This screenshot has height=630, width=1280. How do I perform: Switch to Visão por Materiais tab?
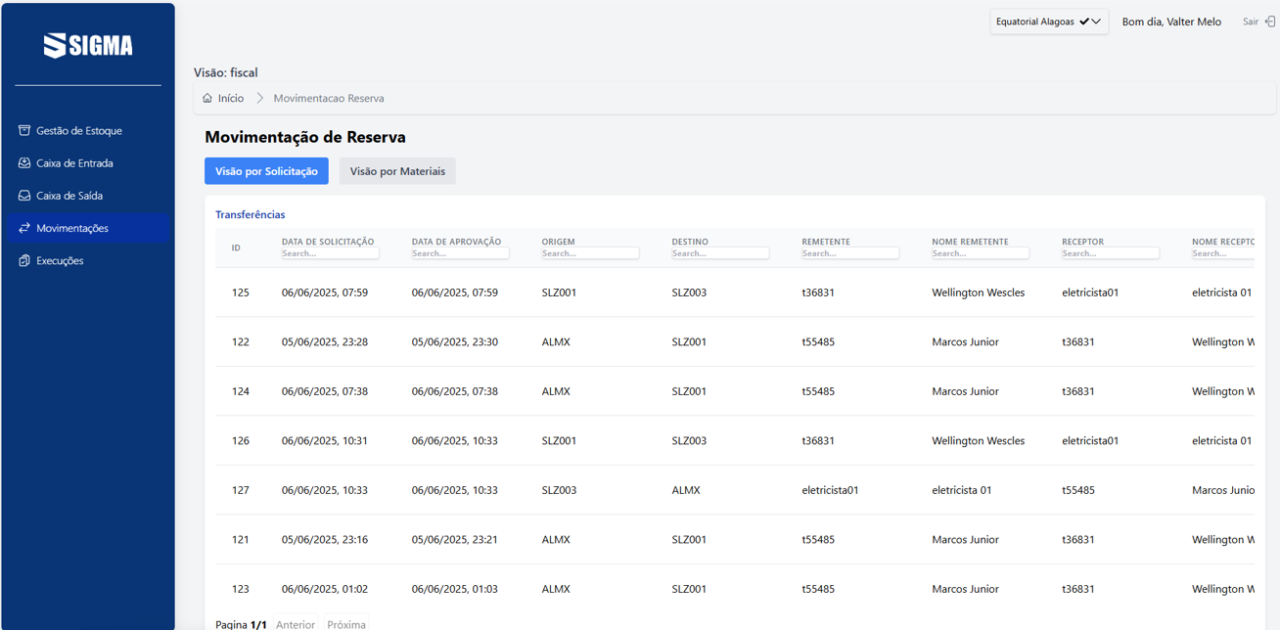[x=397, y=171]
